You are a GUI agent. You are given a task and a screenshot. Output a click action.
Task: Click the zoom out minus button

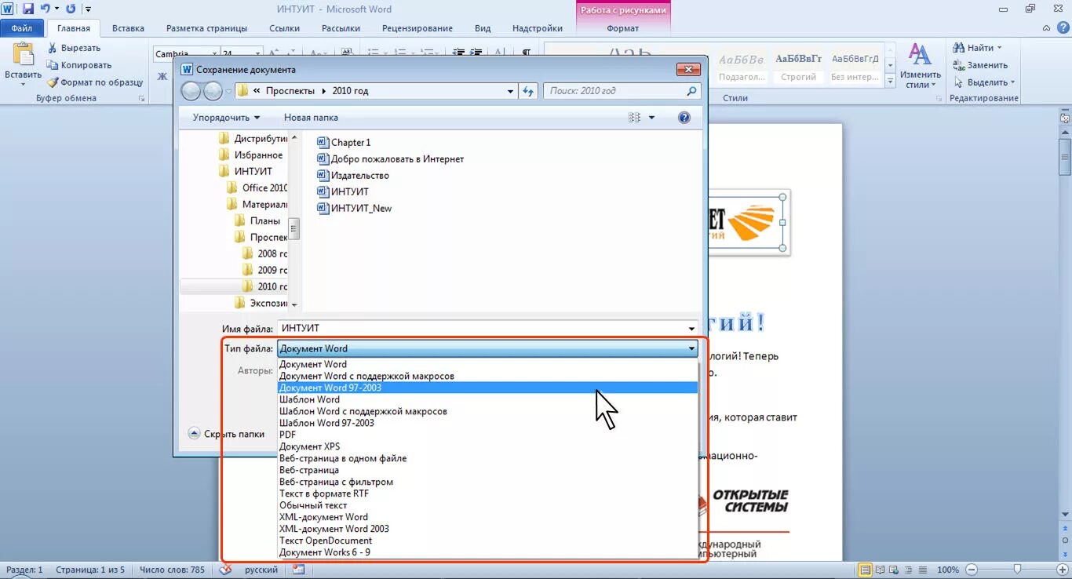coord(972,570)
